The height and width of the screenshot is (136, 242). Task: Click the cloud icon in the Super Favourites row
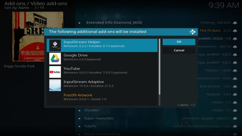(x=235, y=118)
